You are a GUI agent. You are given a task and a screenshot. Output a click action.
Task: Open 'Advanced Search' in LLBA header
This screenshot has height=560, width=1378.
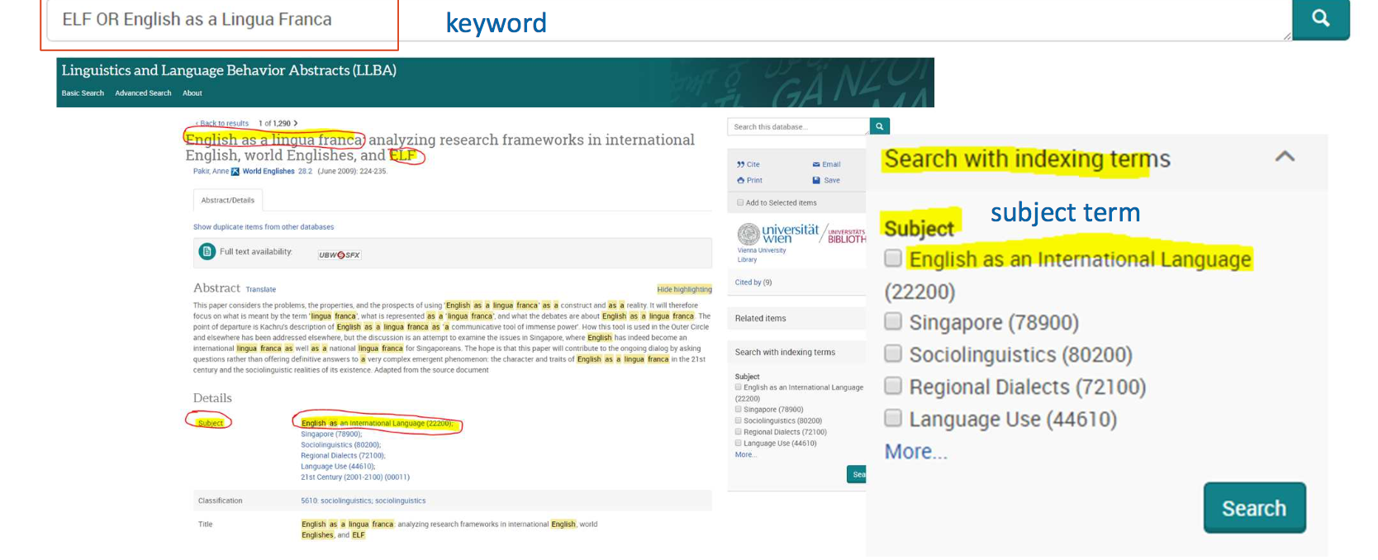[143, 93]
